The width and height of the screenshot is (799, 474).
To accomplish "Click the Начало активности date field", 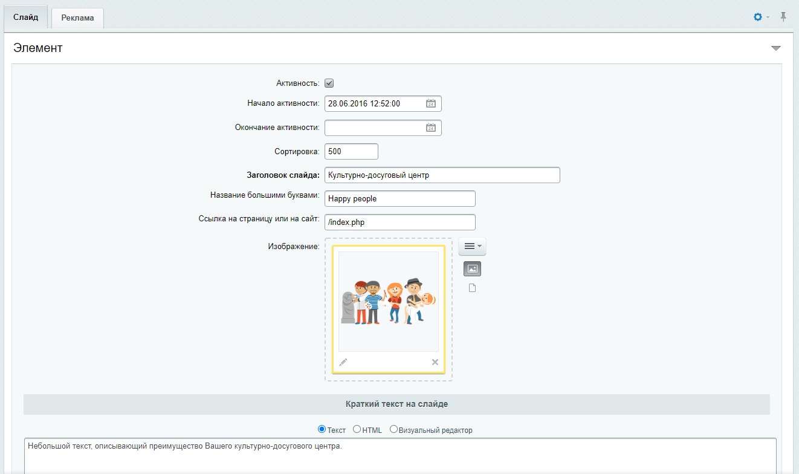I will tap(383, 103).
